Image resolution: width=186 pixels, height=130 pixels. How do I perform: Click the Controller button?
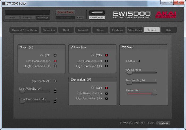coord(97,18)
